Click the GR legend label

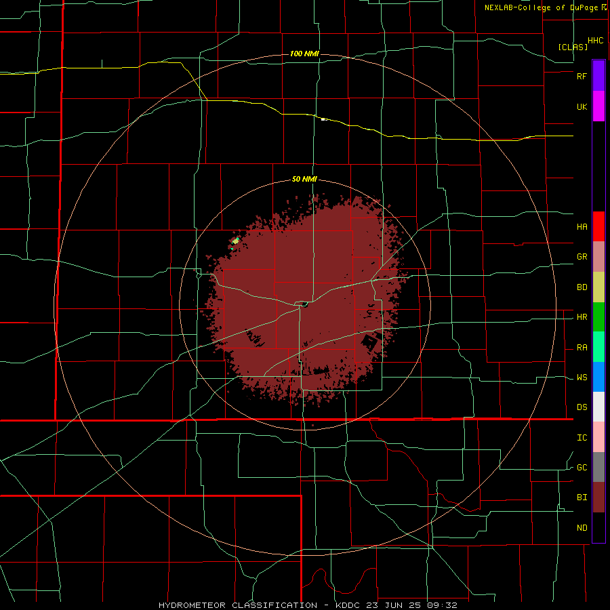tap(582, 257)
